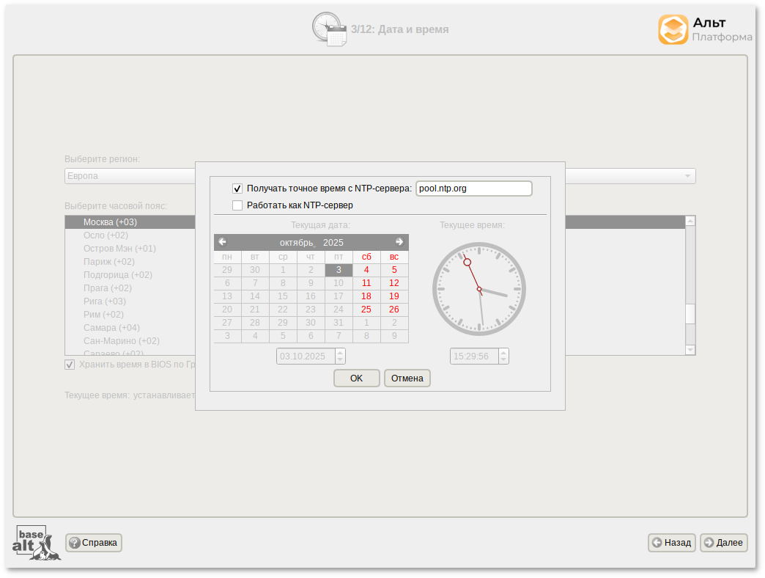Select Самара (+04) in the timezone list
765x578 pixels.
111,328
